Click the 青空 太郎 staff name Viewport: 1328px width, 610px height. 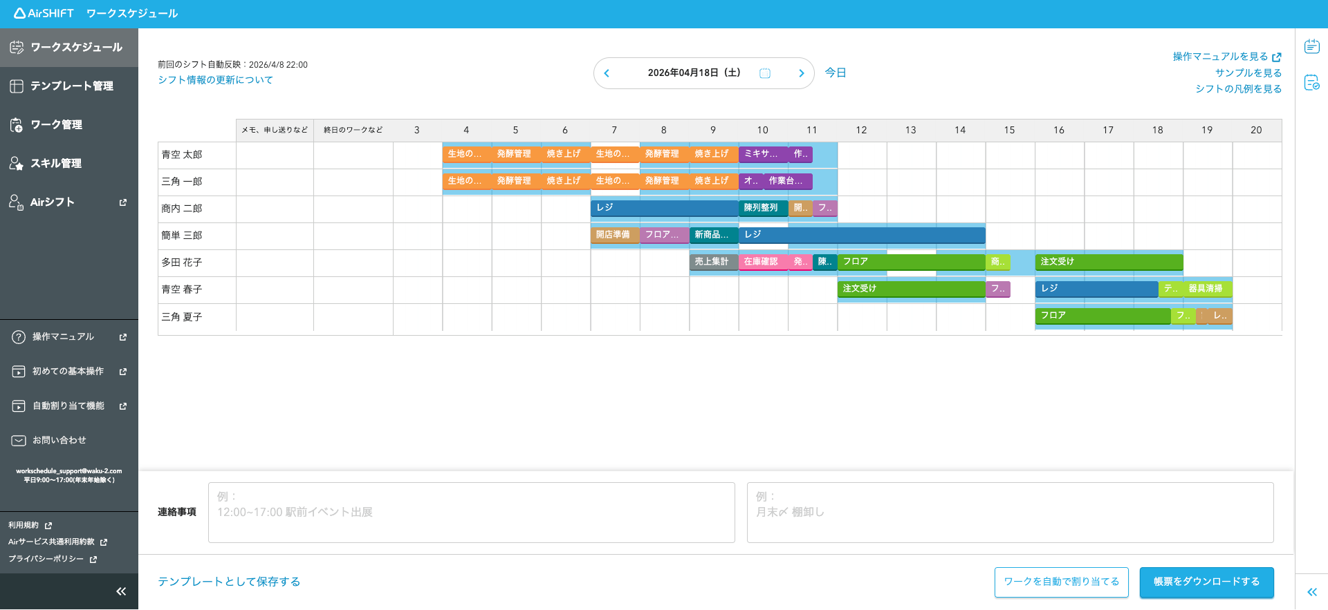pos(182,155)
